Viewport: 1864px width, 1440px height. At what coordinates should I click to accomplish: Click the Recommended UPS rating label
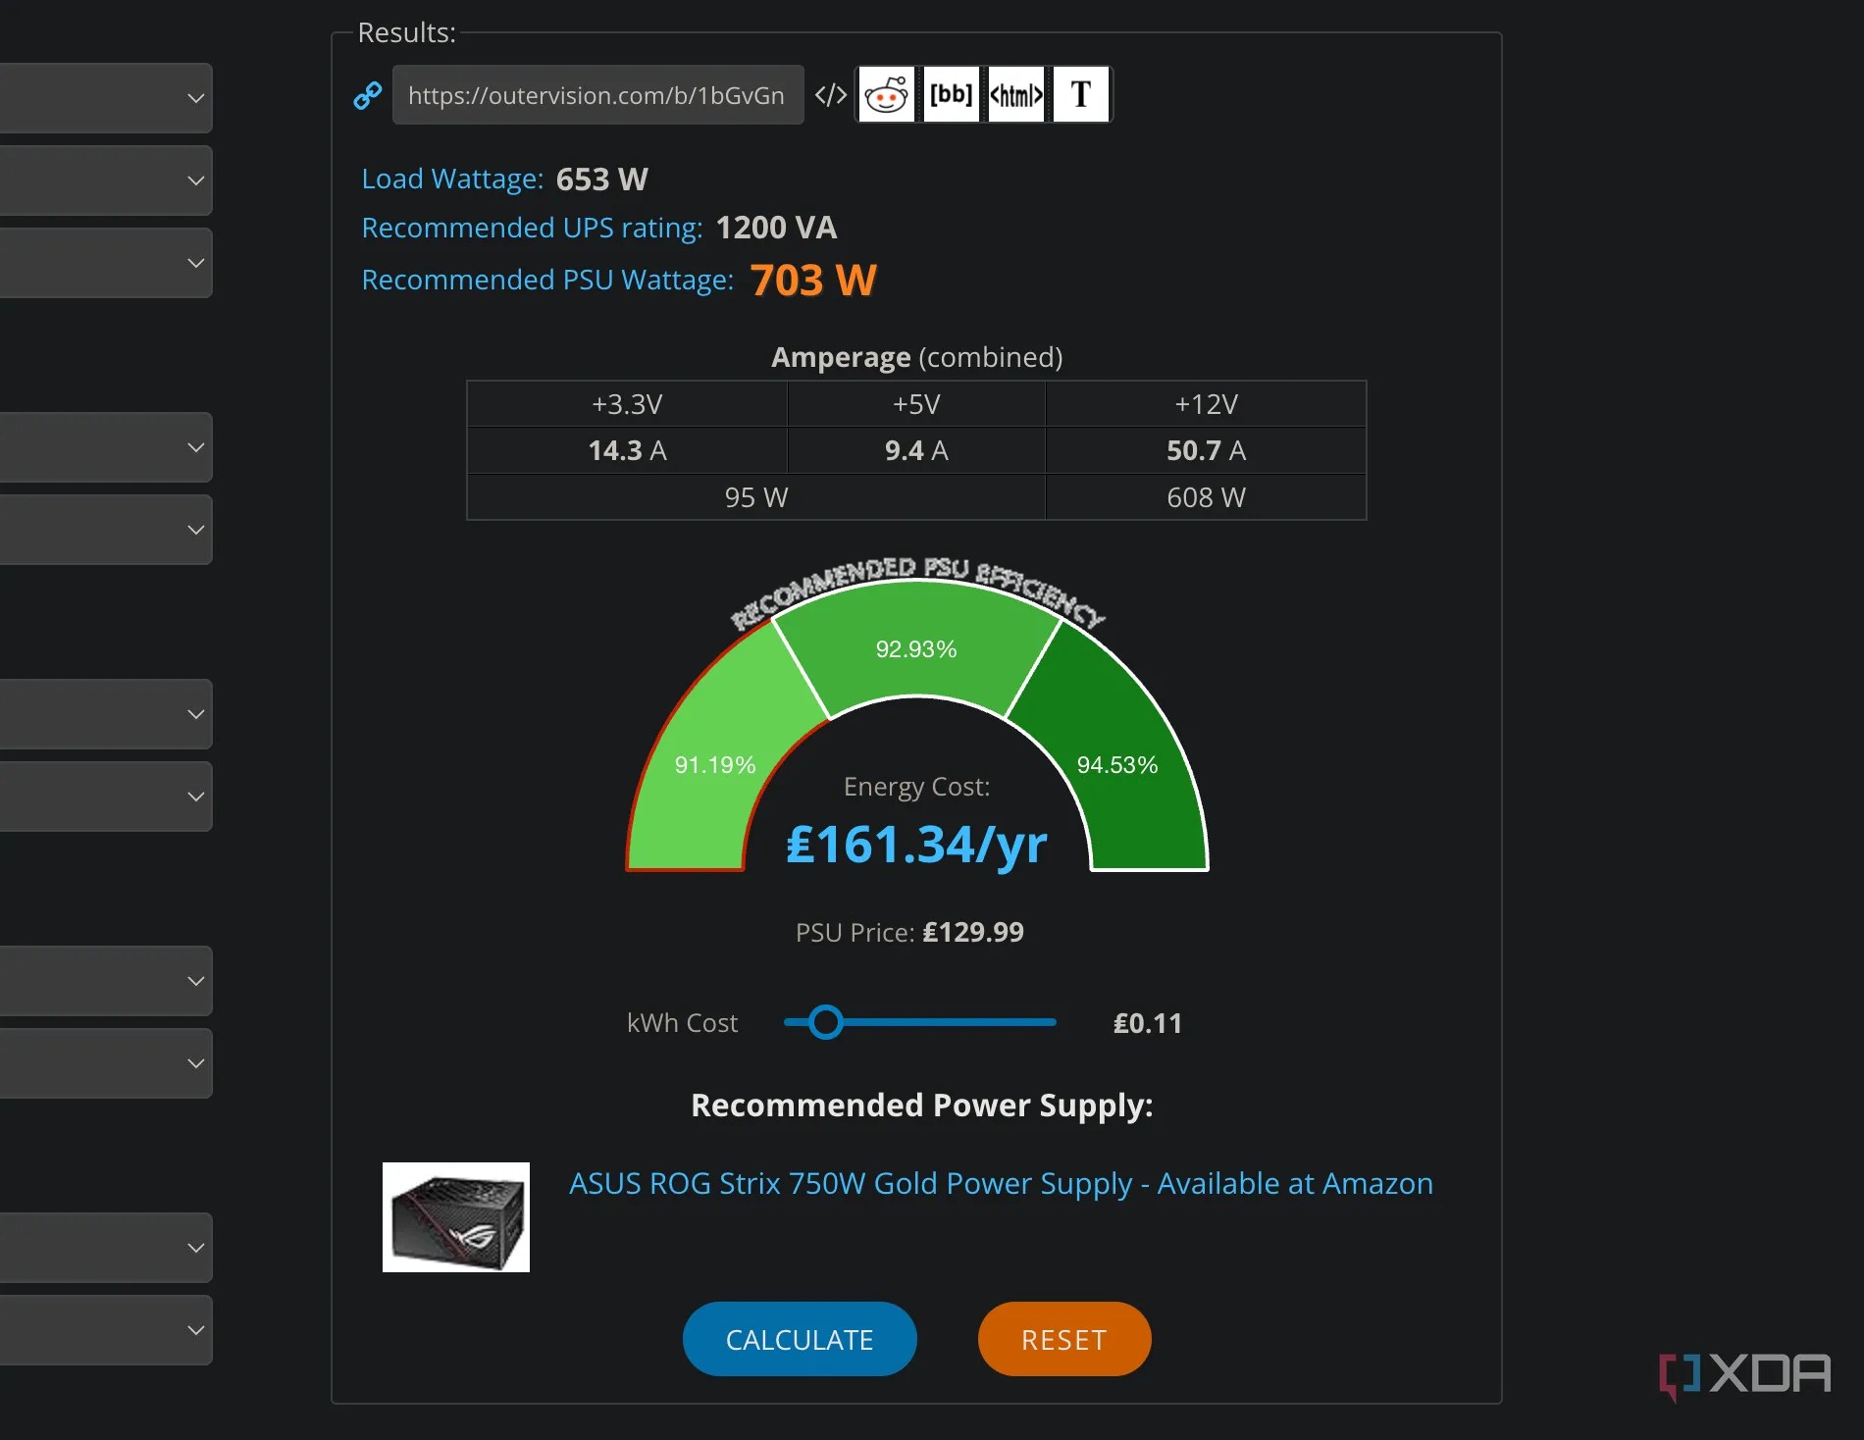point(532,228)
